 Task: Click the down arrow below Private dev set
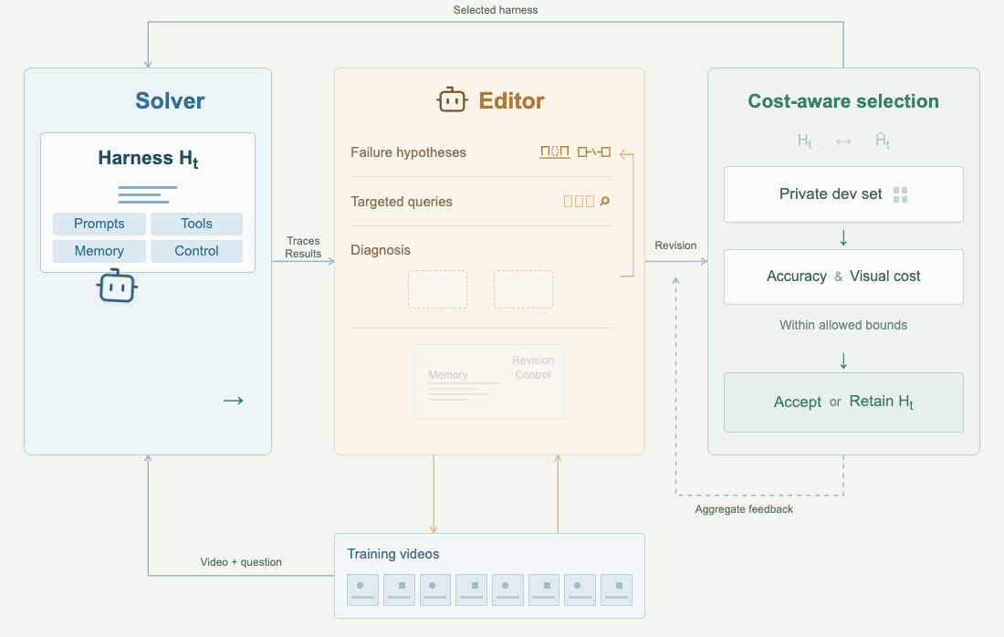[843, 237]
